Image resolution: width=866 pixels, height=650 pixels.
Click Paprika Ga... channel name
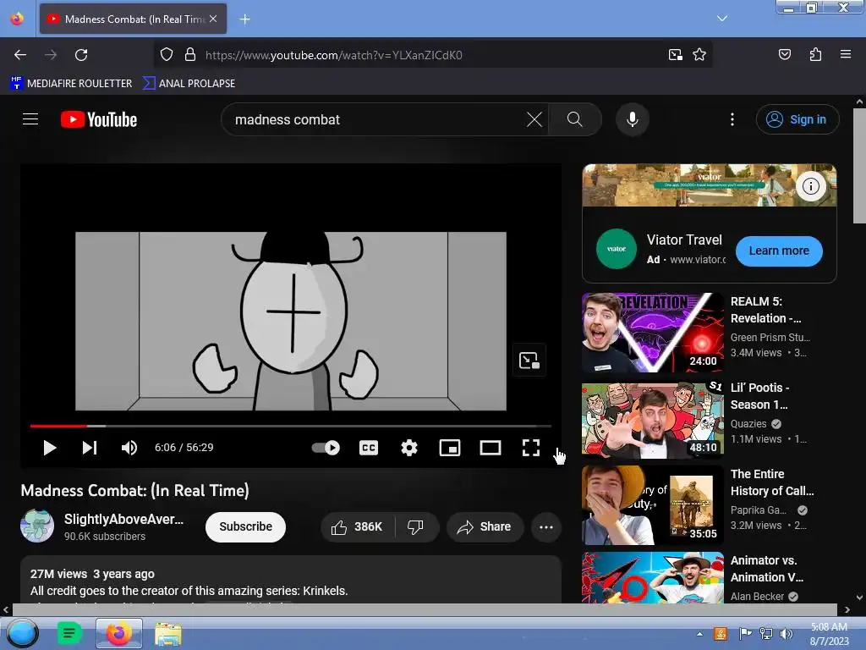[759, 510]
